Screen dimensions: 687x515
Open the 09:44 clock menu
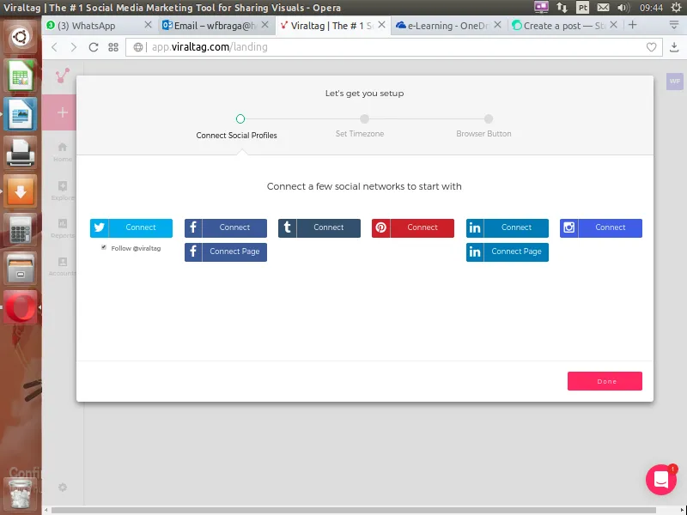(651, 8)
